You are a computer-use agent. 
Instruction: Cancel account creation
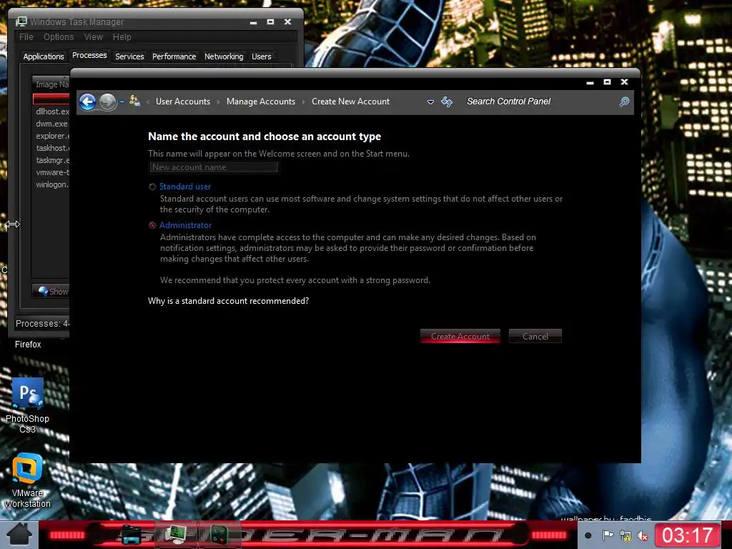pos(535,336)
